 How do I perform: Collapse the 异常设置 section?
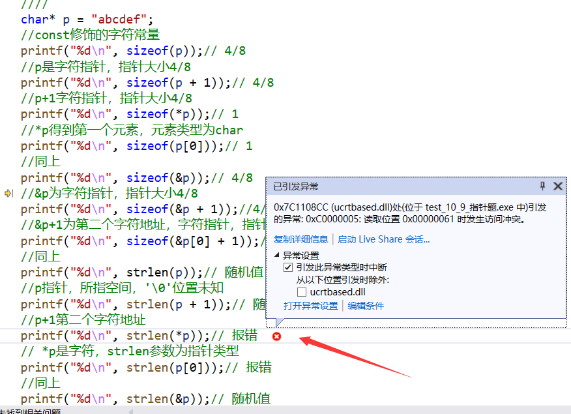(x=277, y=255)
